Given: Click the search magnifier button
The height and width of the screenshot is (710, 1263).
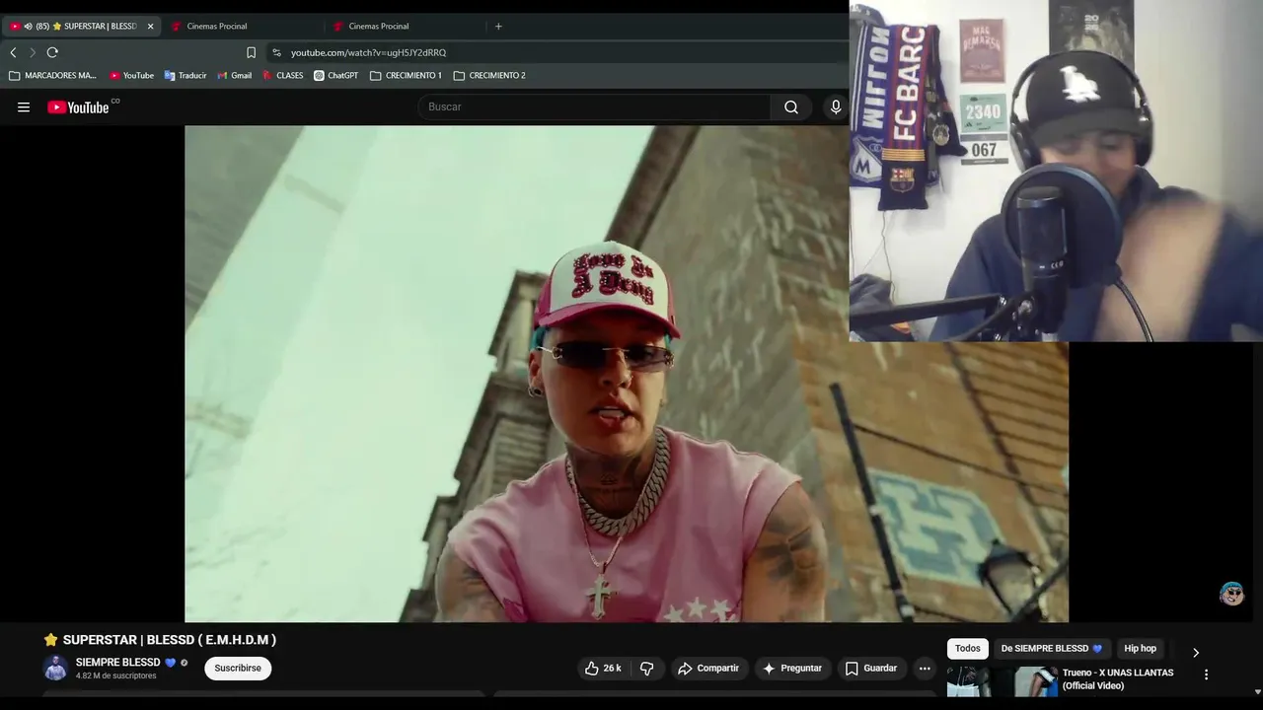Looking at the screenshot, I should click(x=791, y=107).
